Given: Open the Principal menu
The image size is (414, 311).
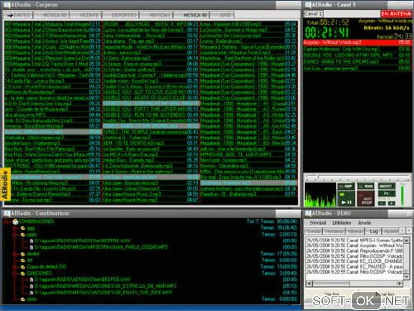Looking at the screenshot, I should [x=318, y=223].
